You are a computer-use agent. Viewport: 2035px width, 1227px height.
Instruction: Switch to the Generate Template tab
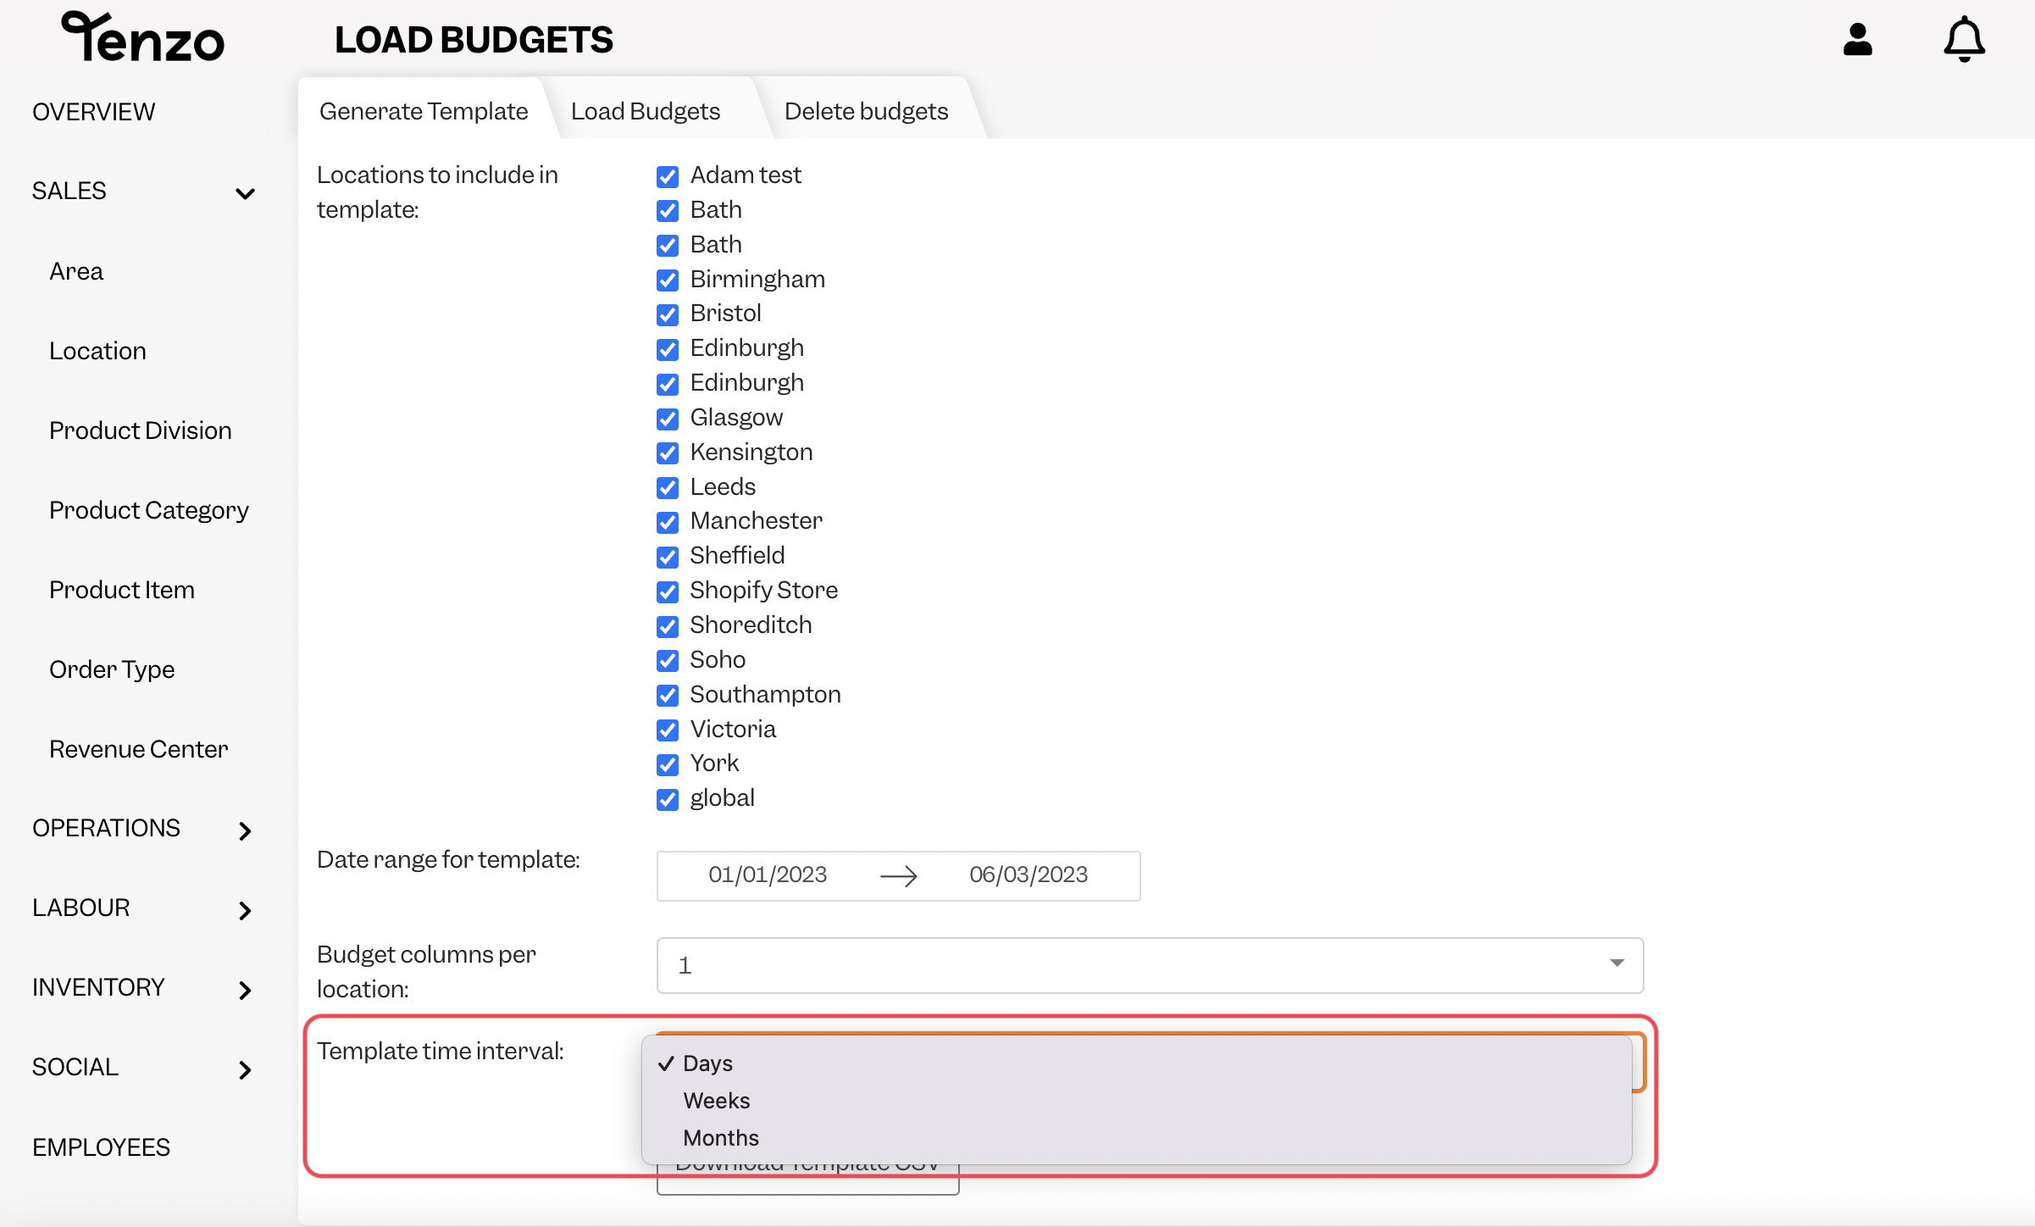click(x=423, y=111)
